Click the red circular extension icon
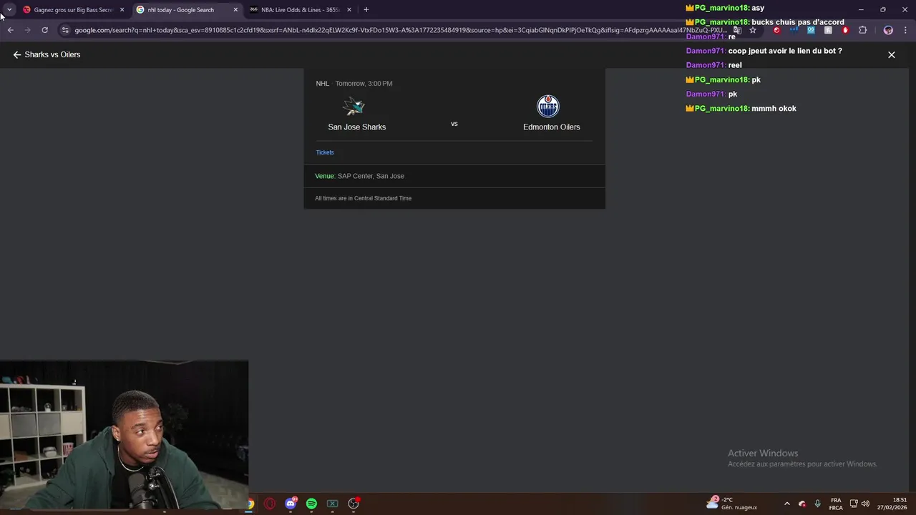The width and height of the screenshot is (916, 515). (x=776, y=30)
